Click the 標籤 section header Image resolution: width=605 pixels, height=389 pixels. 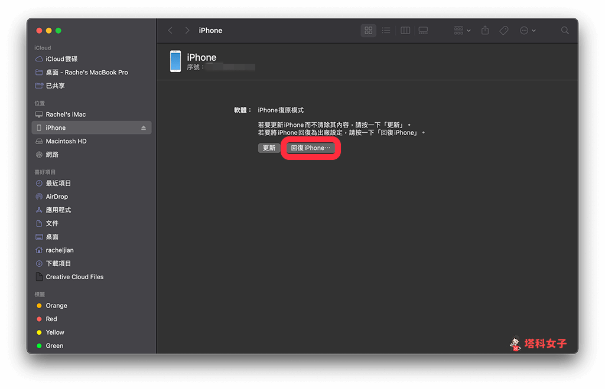pos(40,295)
